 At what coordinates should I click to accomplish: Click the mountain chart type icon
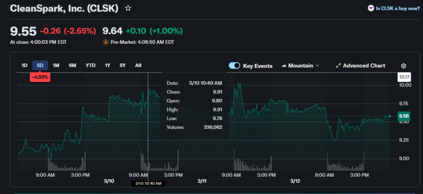pos(284,66)
